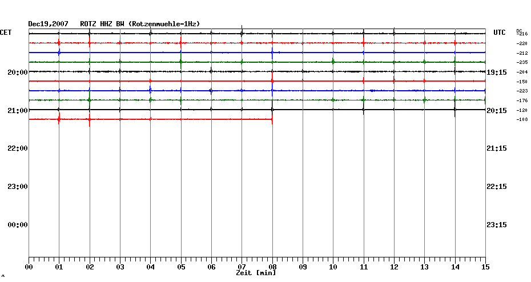The image size is (531, 282).
Task: Click the DC offset value -235
Action: [x=522, y=63]
